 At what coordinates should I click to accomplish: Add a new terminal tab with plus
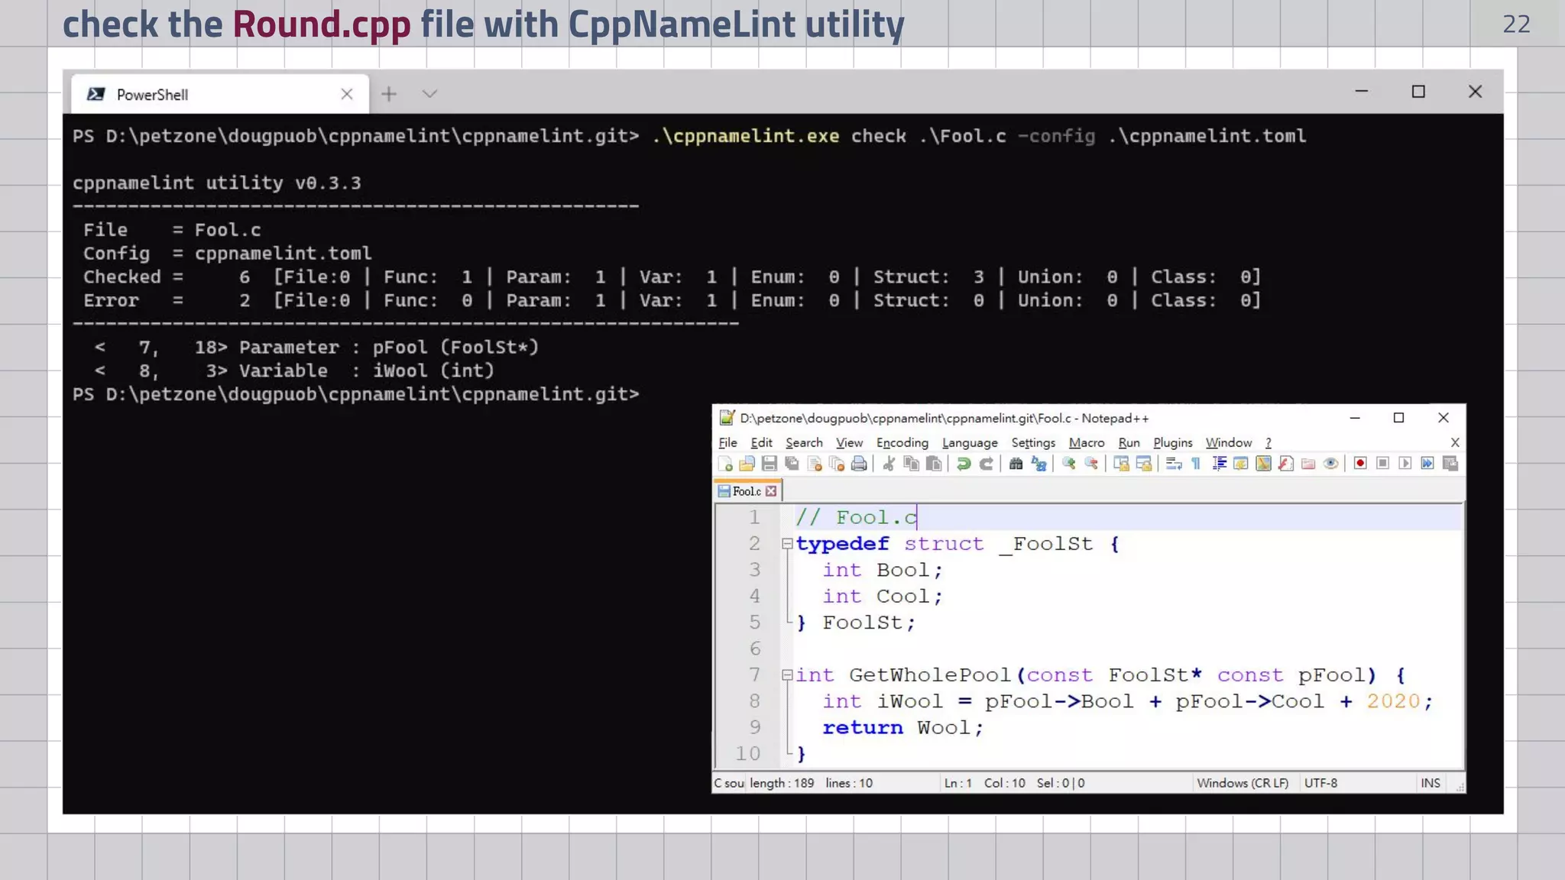(x=389, y=94)
